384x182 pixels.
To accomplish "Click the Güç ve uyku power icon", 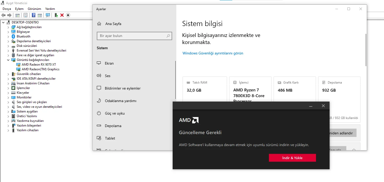I will tap(99, 113).
